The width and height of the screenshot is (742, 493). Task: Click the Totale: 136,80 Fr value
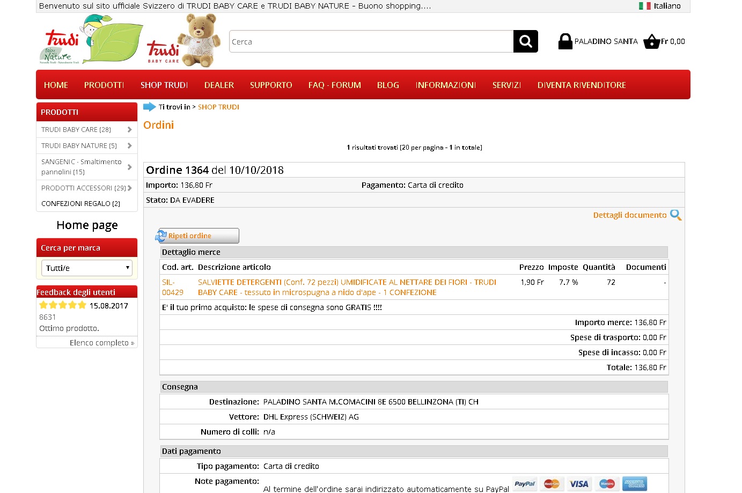[636, 367]
